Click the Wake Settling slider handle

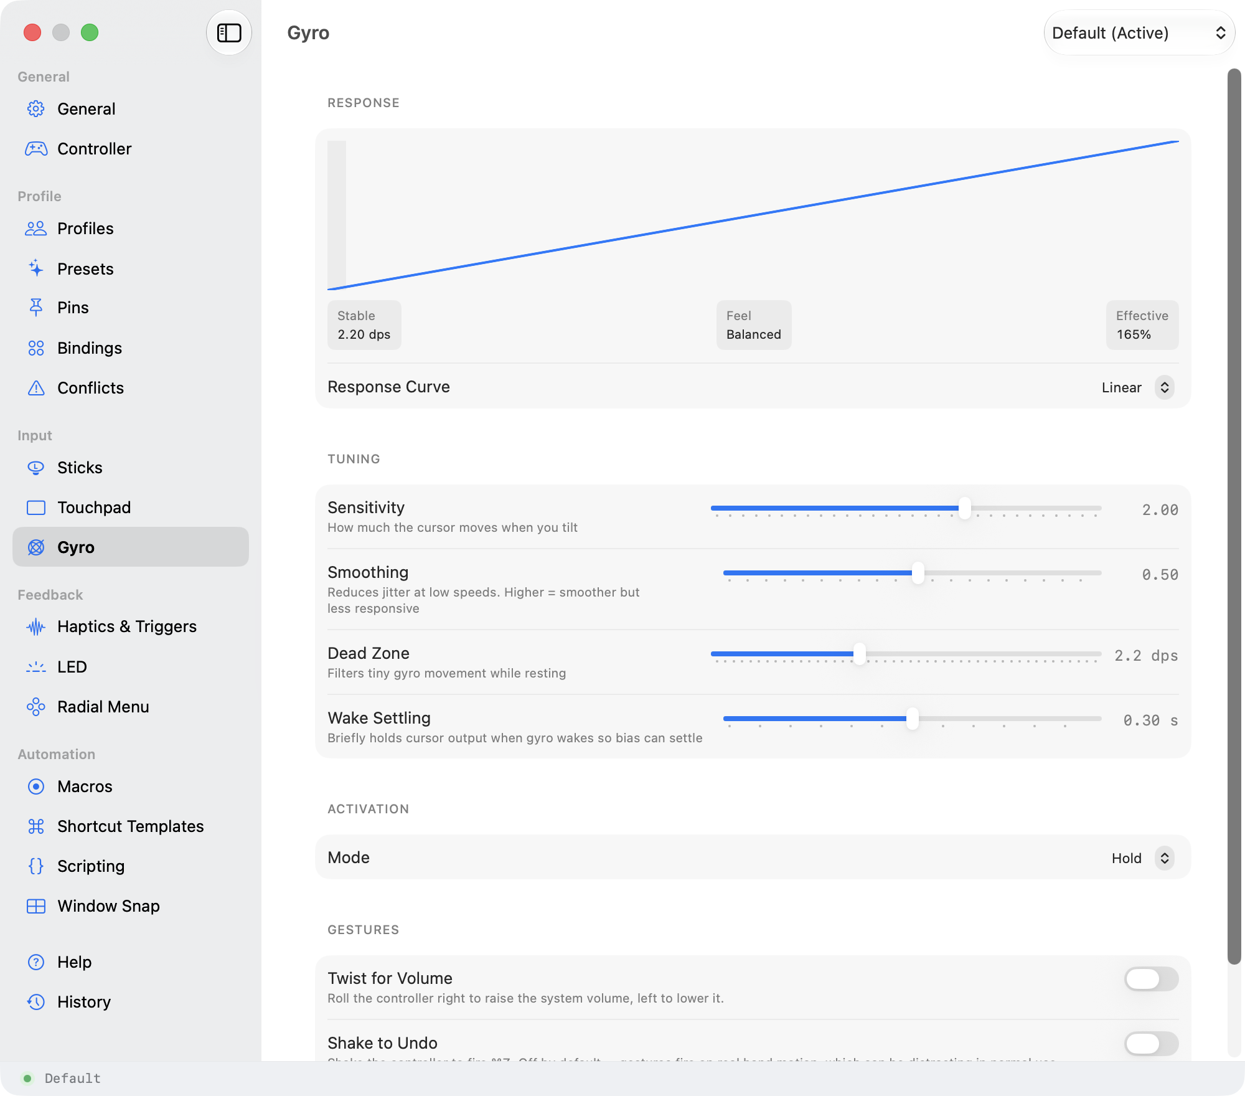tap(912, 719)
